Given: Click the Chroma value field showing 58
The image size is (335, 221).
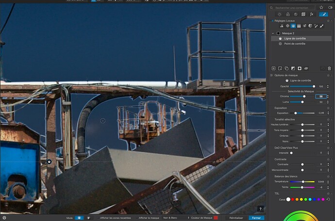Looking at the screenshot, I should point(321,96).
